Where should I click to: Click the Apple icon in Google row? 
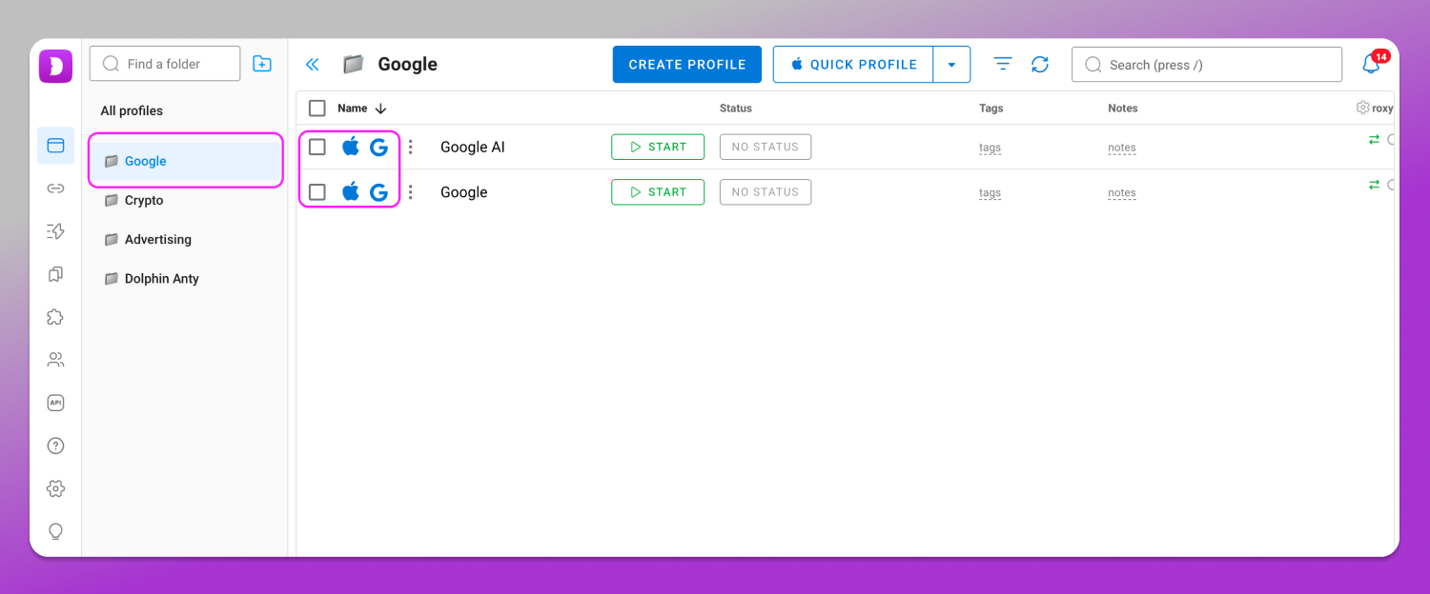click(x=351, y=191)
